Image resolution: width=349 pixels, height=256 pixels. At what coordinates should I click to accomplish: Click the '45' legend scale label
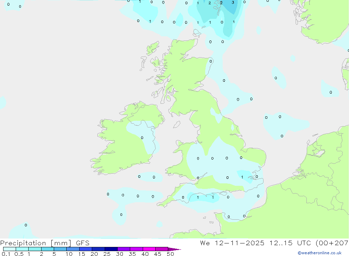158,254
